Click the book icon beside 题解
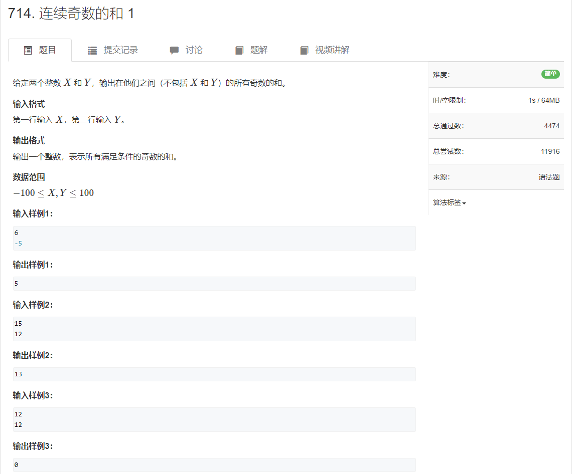 coord(239,50)
